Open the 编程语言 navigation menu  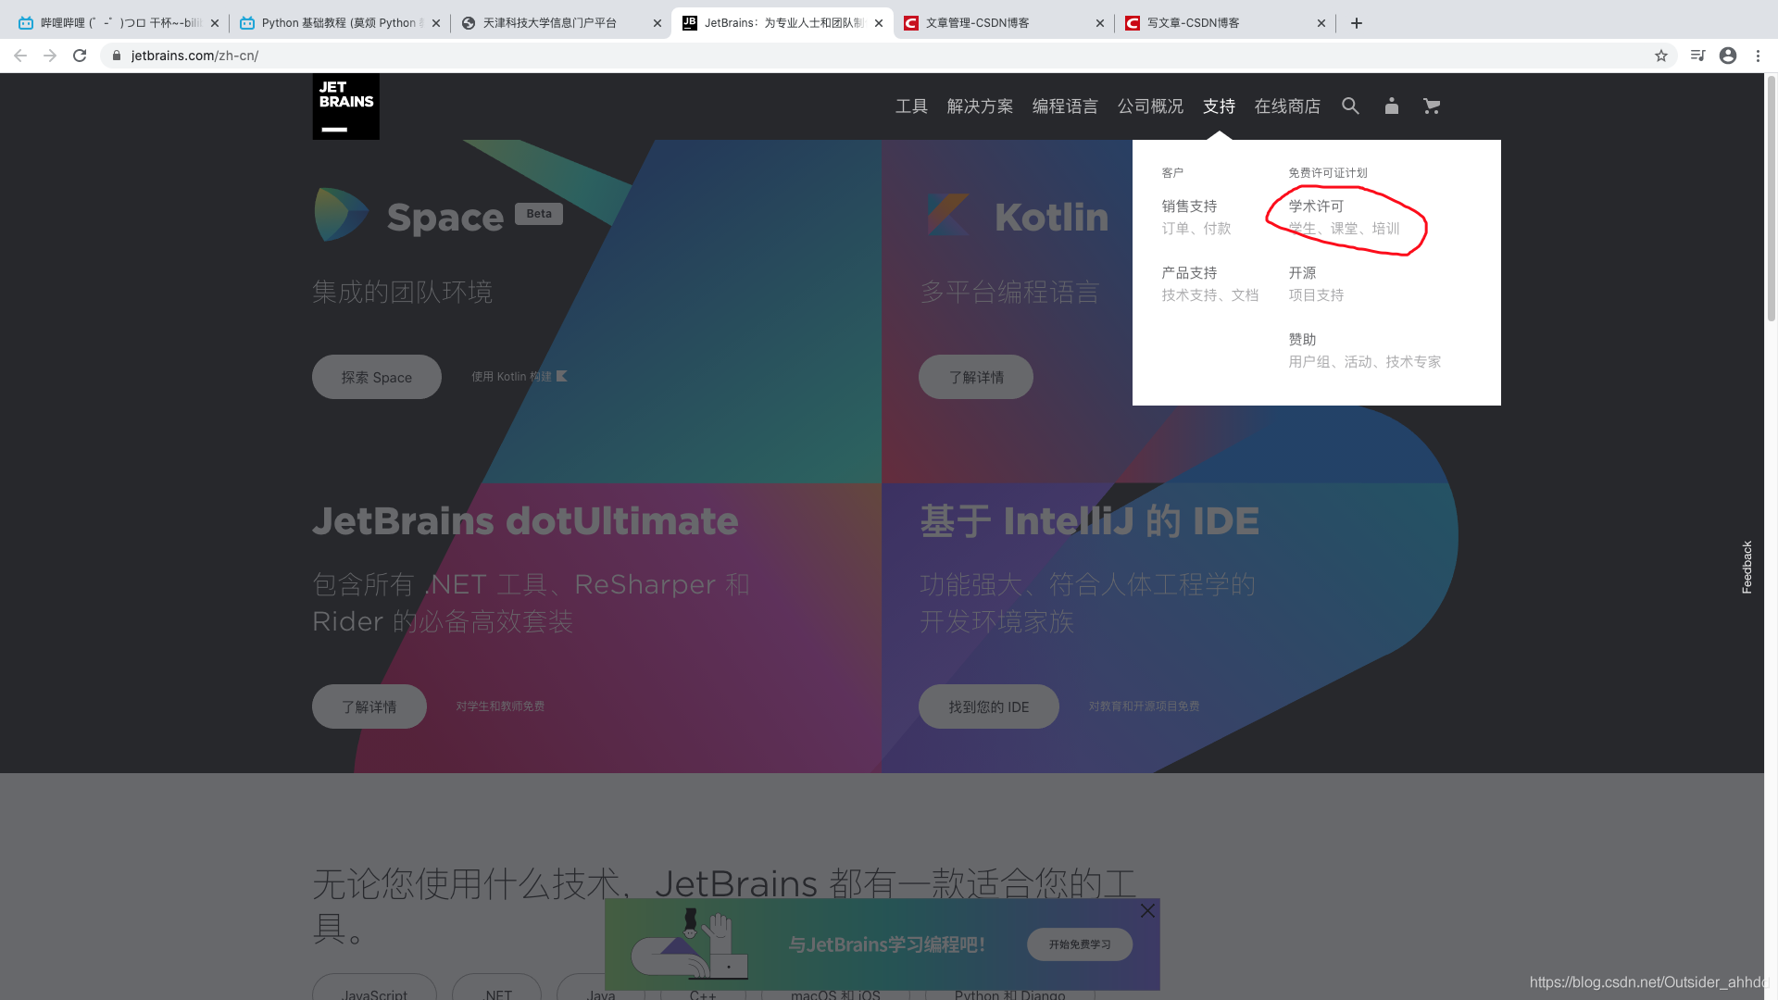pyautogui.click(x=1065, y=106)
